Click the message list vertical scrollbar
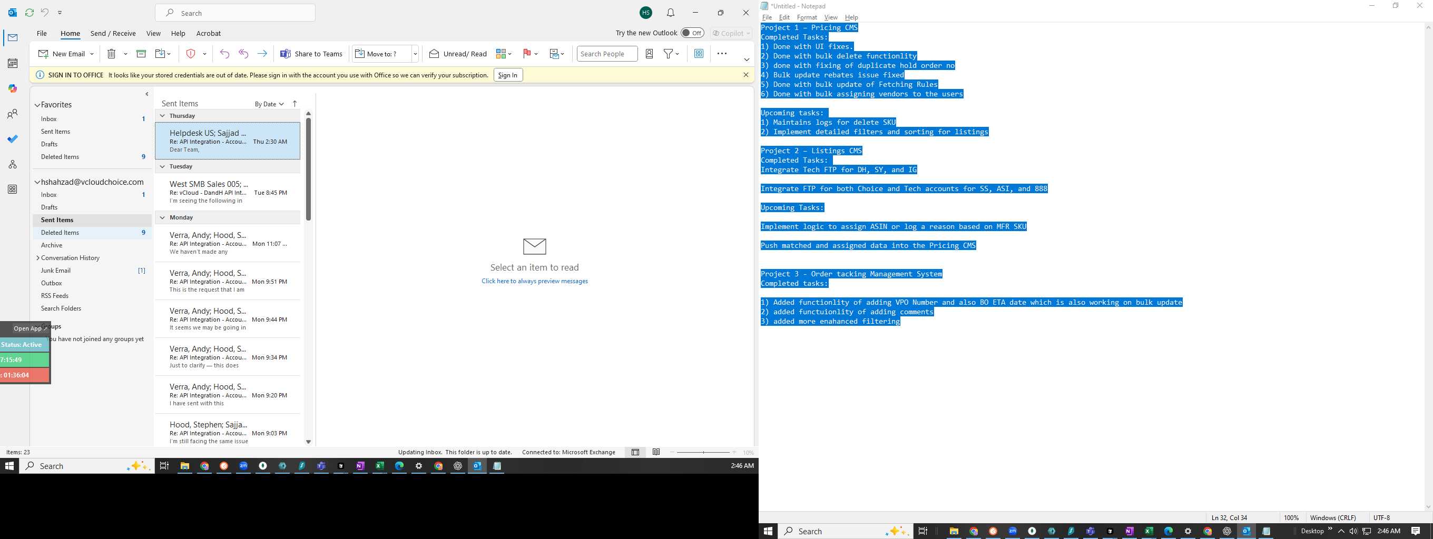 point(308,169)
